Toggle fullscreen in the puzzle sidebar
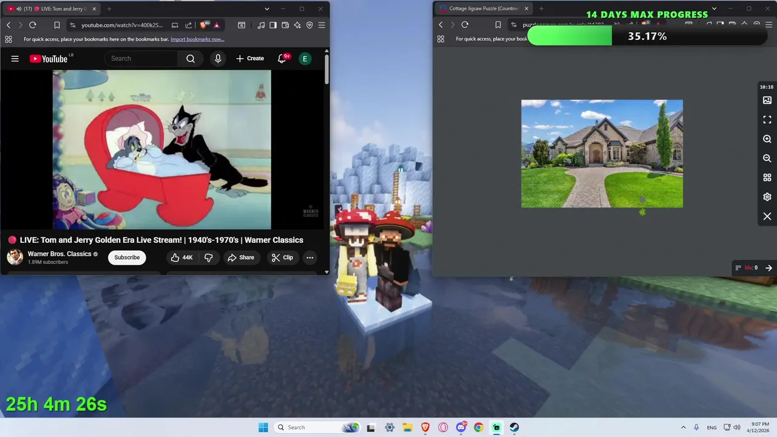Image resolution: width=777 pixels, height=437 pixels. tap(767, 120)
